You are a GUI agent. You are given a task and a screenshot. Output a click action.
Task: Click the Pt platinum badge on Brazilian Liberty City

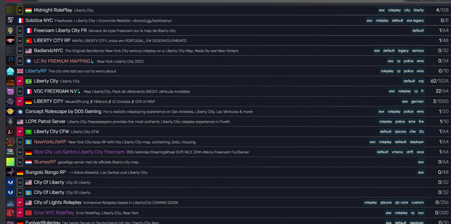coord(20,81)
